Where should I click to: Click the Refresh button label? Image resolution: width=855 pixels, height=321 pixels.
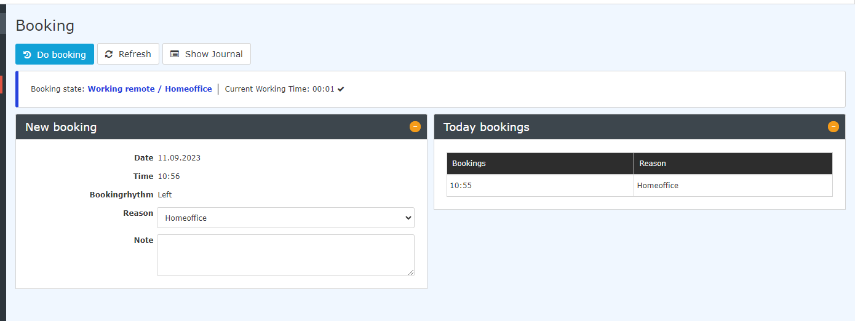(135, 54)
